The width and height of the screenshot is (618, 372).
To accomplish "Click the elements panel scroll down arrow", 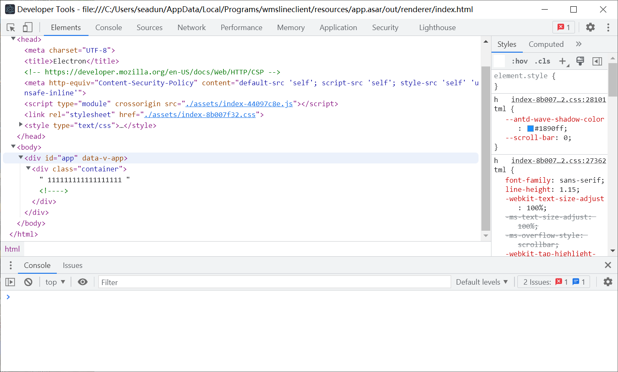I will click(x=486, y=236).
